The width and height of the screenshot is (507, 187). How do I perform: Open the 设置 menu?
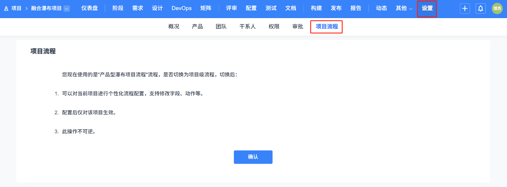[427, 9]
